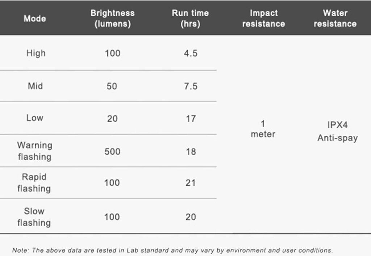
Task: Select the 1 meter impact resistance value
Action: 263,129
